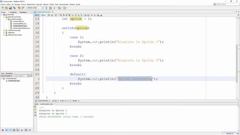Click the Build Project hammer icon
This screenshot has width=240, height=135.
[46, 8]
